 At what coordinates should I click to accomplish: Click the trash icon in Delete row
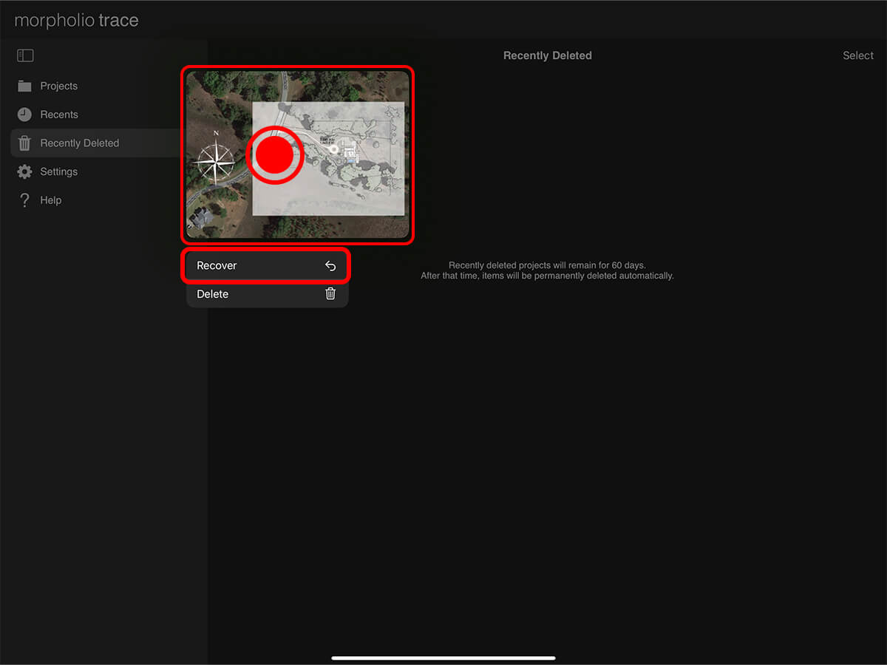pos(330,294)
